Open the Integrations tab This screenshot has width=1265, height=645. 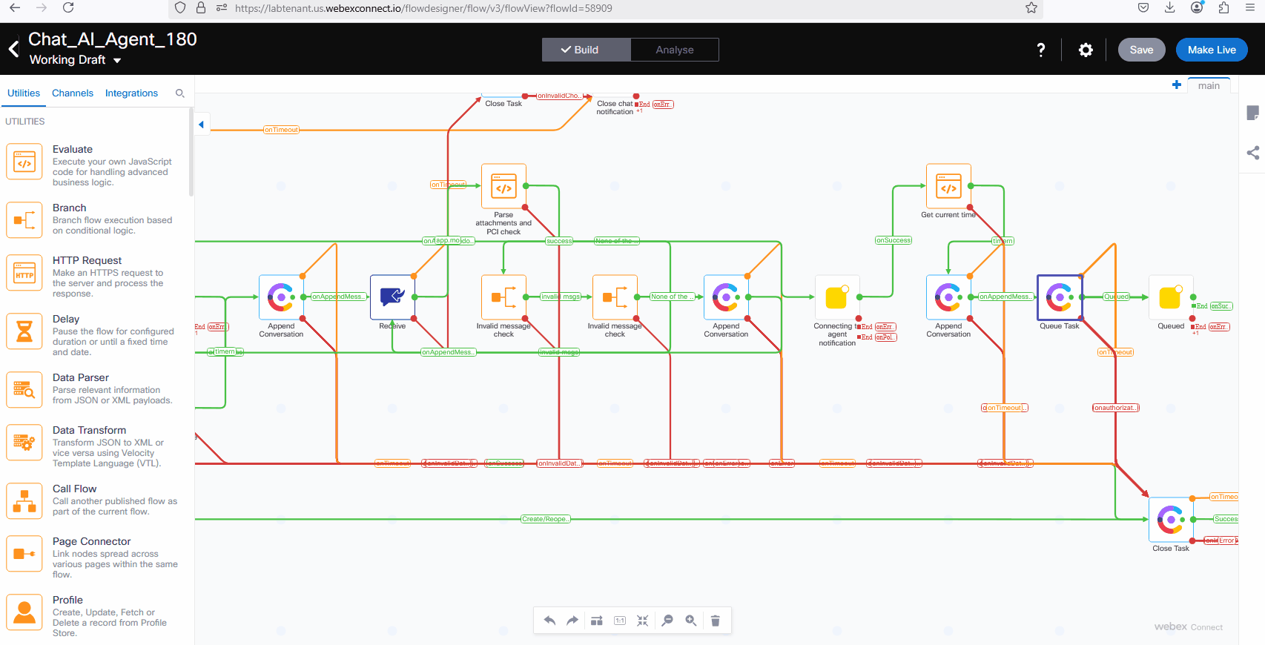coord(131,93)
